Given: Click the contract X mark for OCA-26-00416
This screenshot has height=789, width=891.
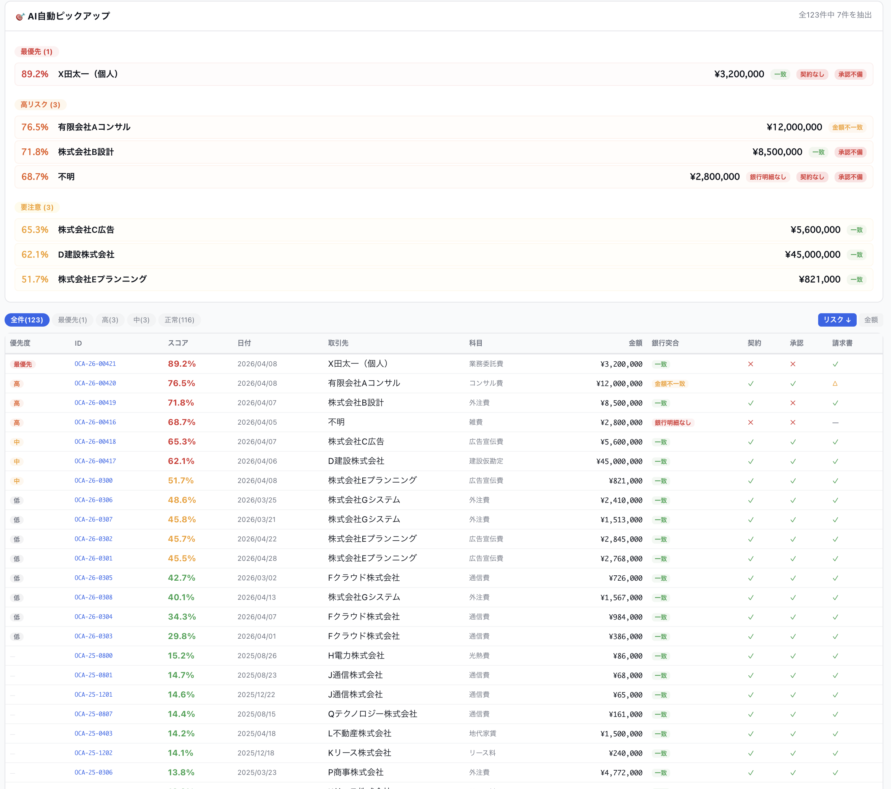Looking at the screenshot, I should tap(751, 422).
